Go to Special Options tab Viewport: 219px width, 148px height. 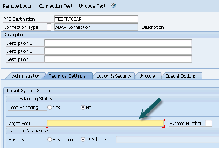coord(180,76)
